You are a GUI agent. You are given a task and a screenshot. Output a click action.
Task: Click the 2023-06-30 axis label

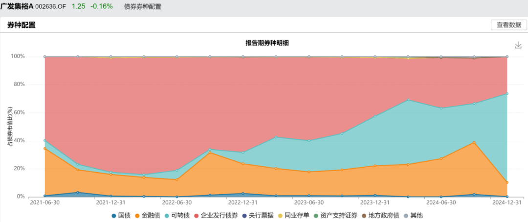pyautogui.click(x=309, y=202)
